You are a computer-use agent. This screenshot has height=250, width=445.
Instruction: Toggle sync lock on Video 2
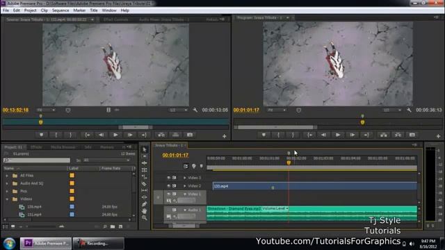coord(175,186)
